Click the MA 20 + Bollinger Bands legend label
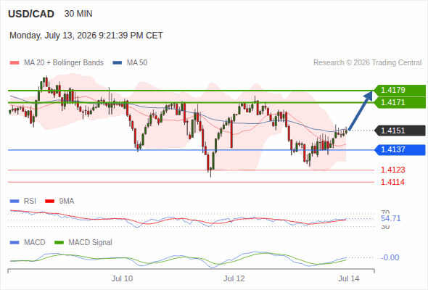 (x=64, y=63)
